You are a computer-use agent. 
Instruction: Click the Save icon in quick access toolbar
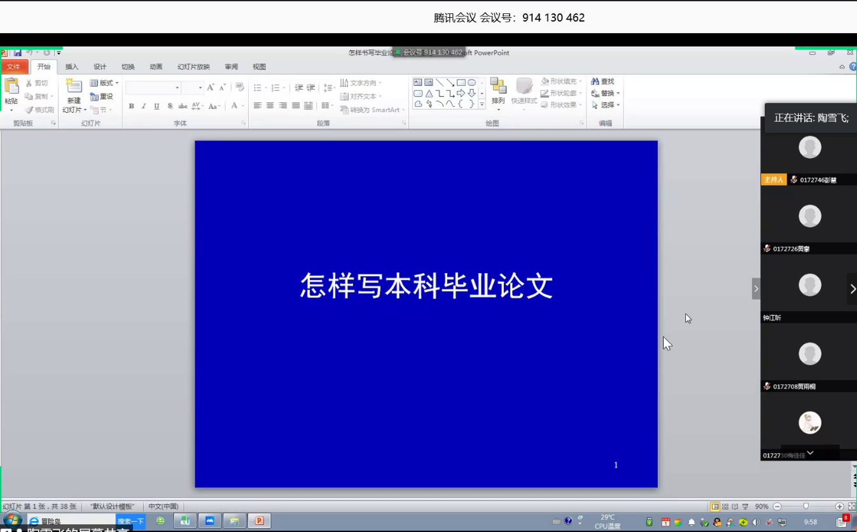pos(18,52)
